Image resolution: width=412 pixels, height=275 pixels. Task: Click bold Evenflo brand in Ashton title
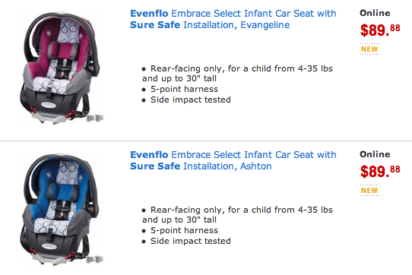click(149, 155)
